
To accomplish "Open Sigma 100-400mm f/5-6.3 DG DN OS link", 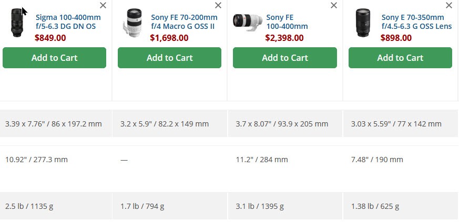I will 68,22.
